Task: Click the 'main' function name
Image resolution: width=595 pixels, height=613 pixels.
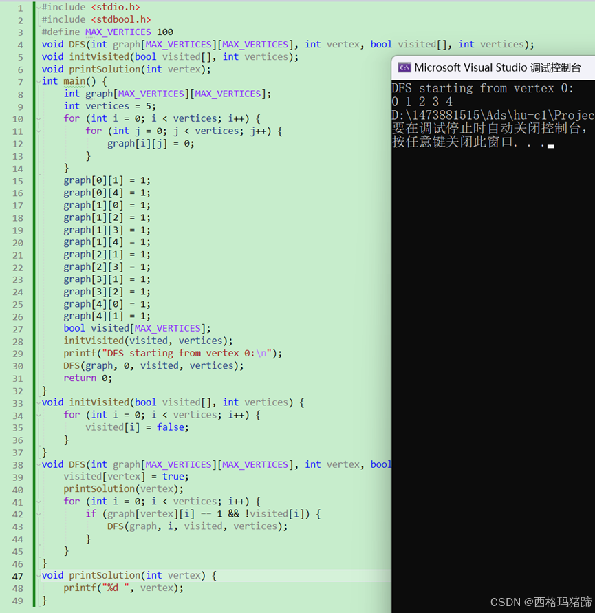Action: coord(74,81)
